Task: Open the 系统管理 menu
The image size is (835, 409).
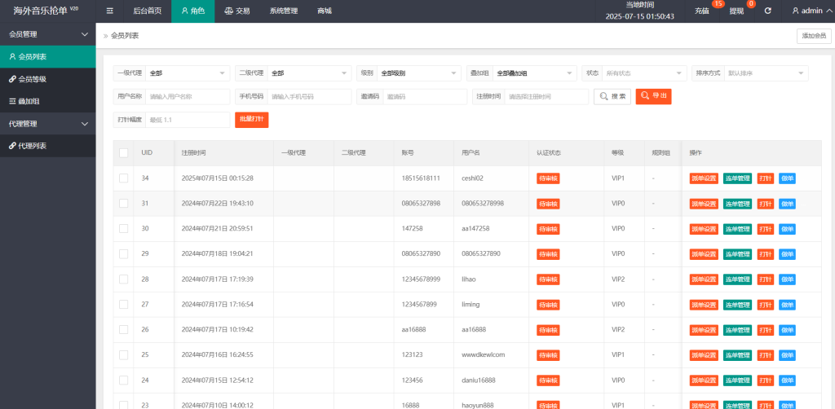Action: click(283, 11)
